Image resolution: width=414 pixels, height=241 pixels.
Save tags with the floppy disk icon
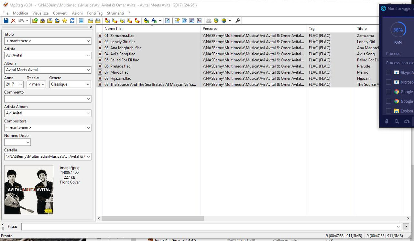(x=6, y=21)
